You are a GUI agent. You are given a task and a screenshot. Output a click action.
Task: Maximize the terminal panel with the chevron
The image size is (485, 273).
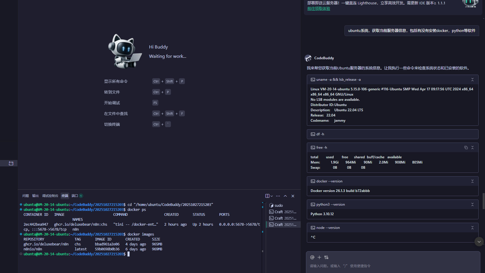pyautogui.click(x=285, y=196)
